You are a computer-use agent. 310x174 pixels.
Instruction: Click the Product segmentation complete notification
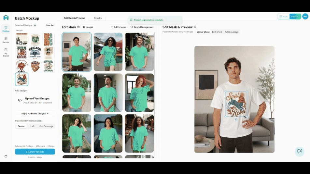pyautogui.click(x=155, y=20)
